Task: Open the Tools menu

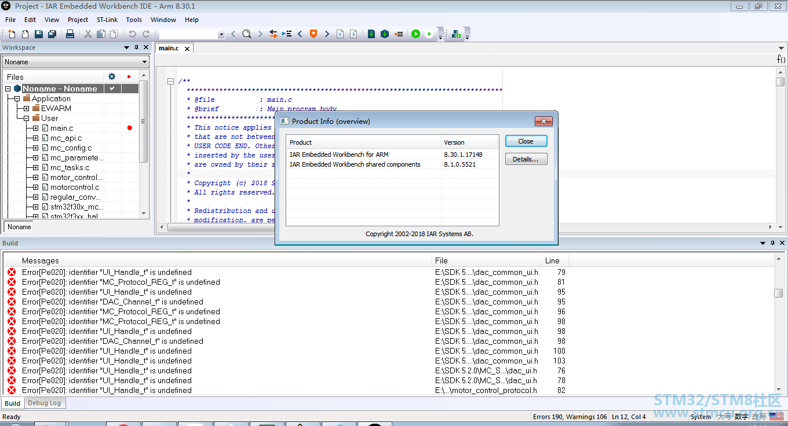Action: [134, 20]
